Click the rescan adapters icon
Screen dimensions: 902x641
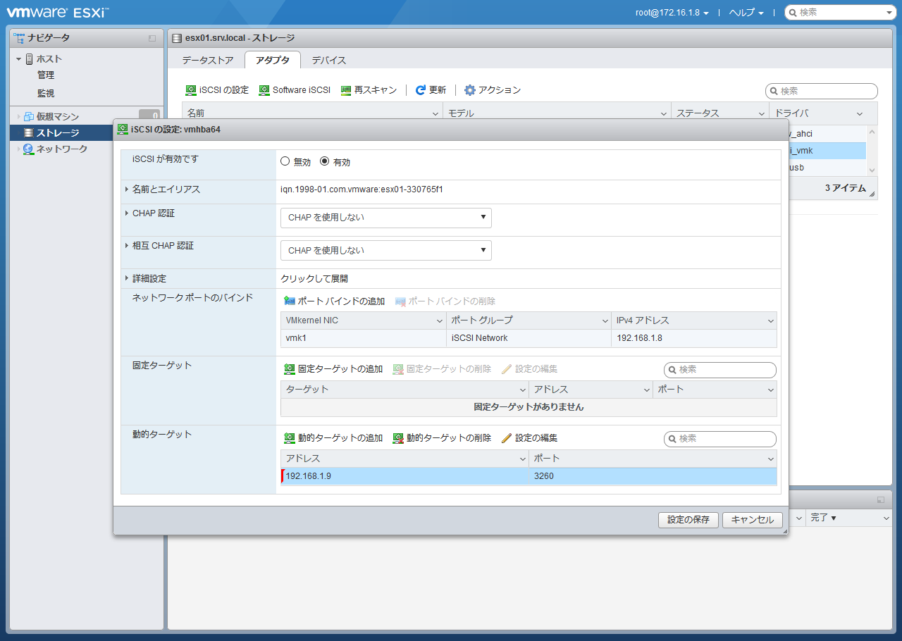pyautogui.click(x=346, y=90)
